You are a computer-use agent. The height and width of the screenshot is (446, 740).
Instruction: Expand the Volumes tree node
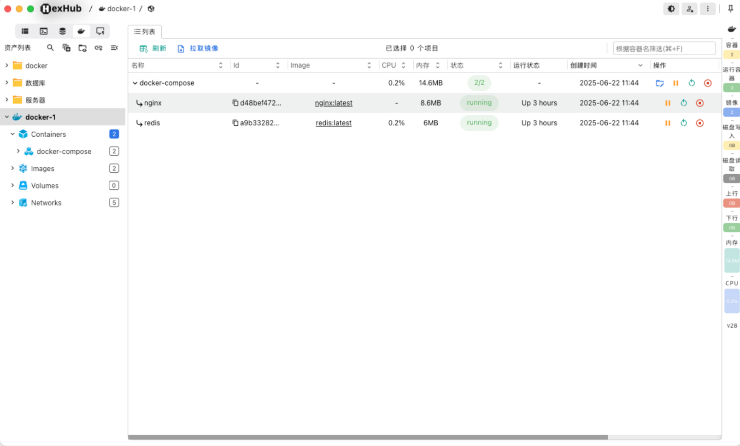12,185
